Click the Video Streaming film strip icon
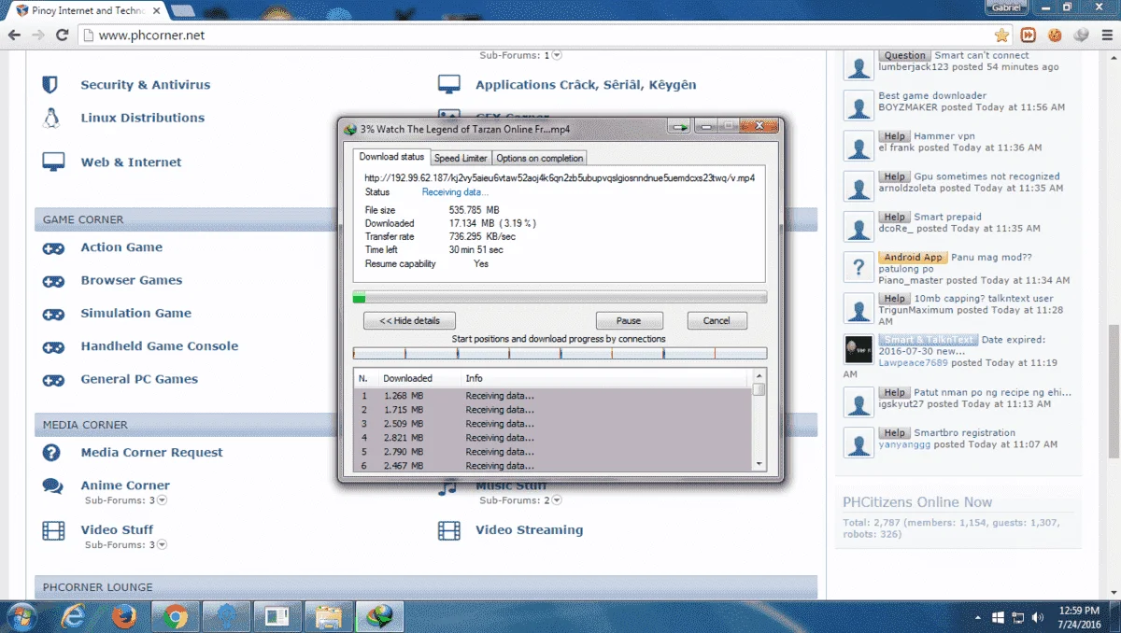This screenshot has height=633, width=1121. (449, 530)
